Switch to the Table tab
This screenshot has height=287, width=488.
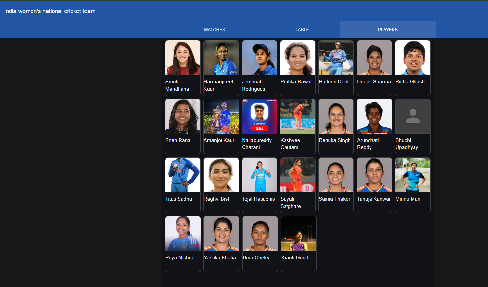point(302,30)
